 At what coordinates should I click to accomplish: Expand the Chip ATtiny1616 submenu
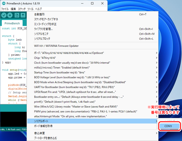click(92, 58)
